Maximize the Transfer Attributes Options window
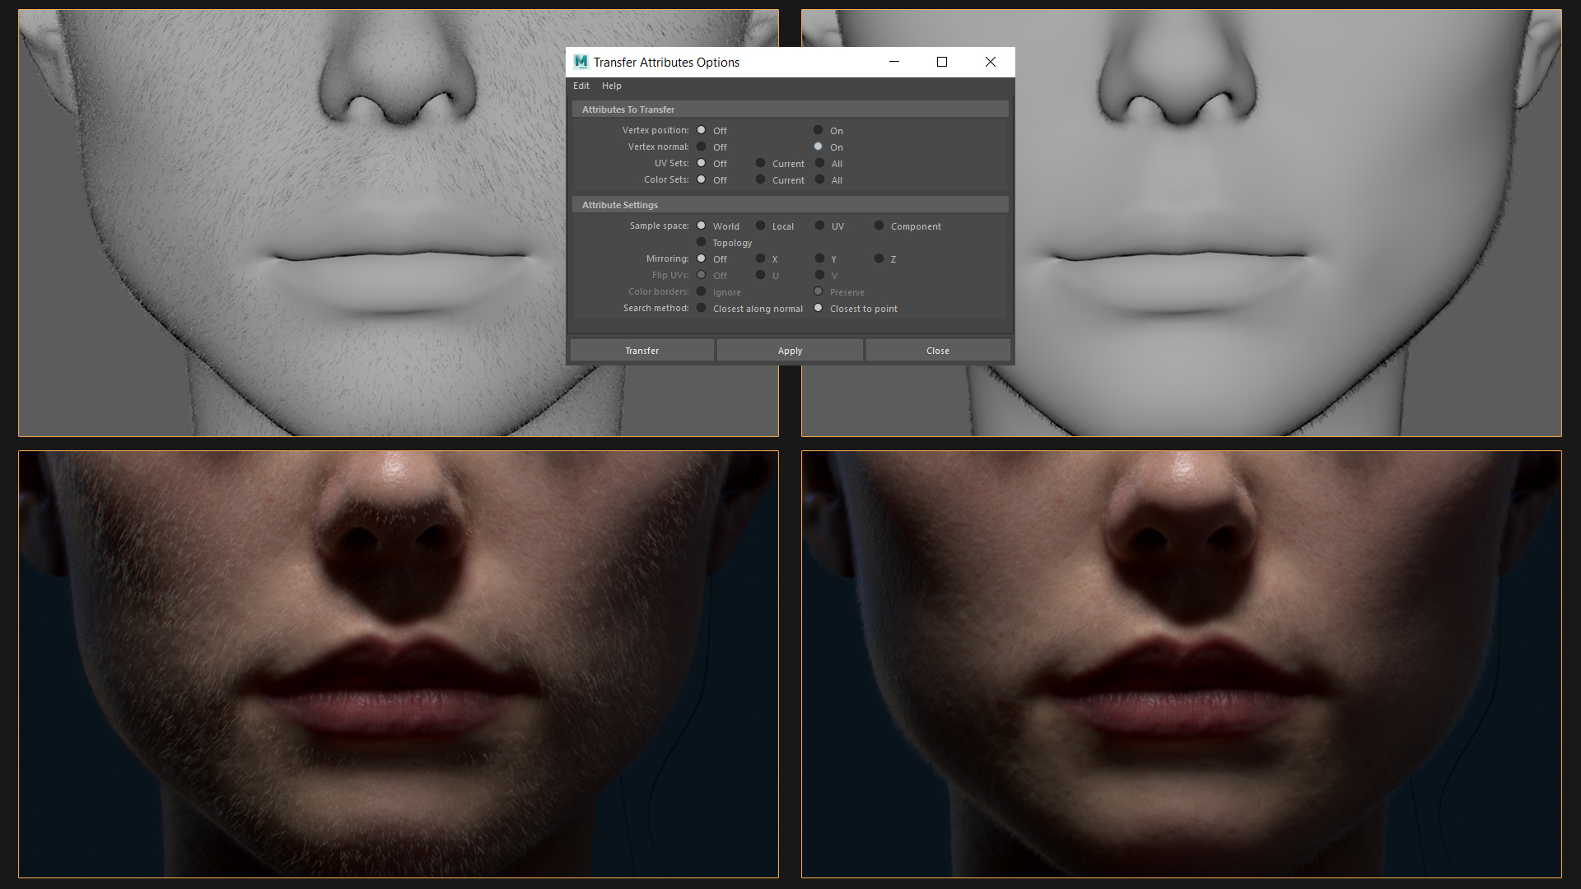 coord(942,62)
